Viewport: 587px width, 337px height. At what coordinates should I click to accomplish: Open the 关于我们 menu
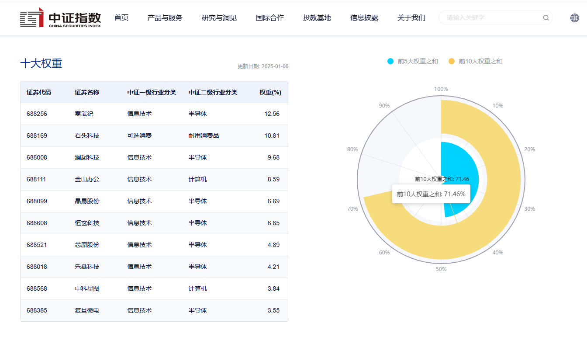(411, 18)
